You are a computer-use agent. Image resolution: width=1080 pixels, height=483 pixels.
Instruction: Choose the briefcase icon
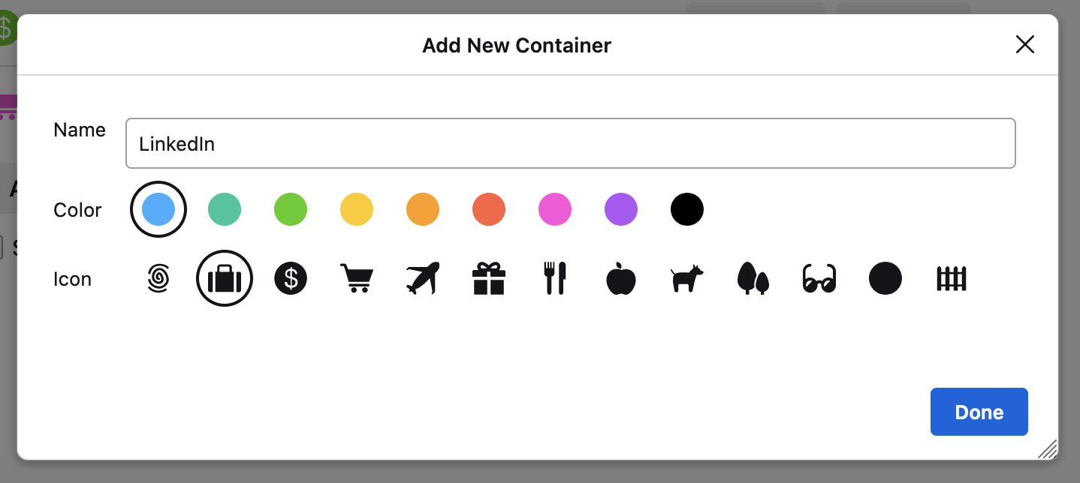(x=225, y=279)
